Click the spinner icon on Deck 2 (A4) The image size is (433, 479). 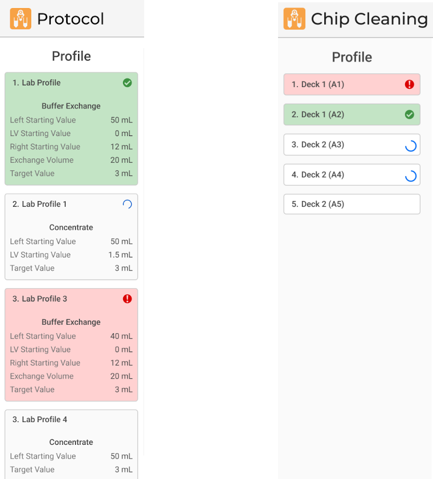coord(410,175)
